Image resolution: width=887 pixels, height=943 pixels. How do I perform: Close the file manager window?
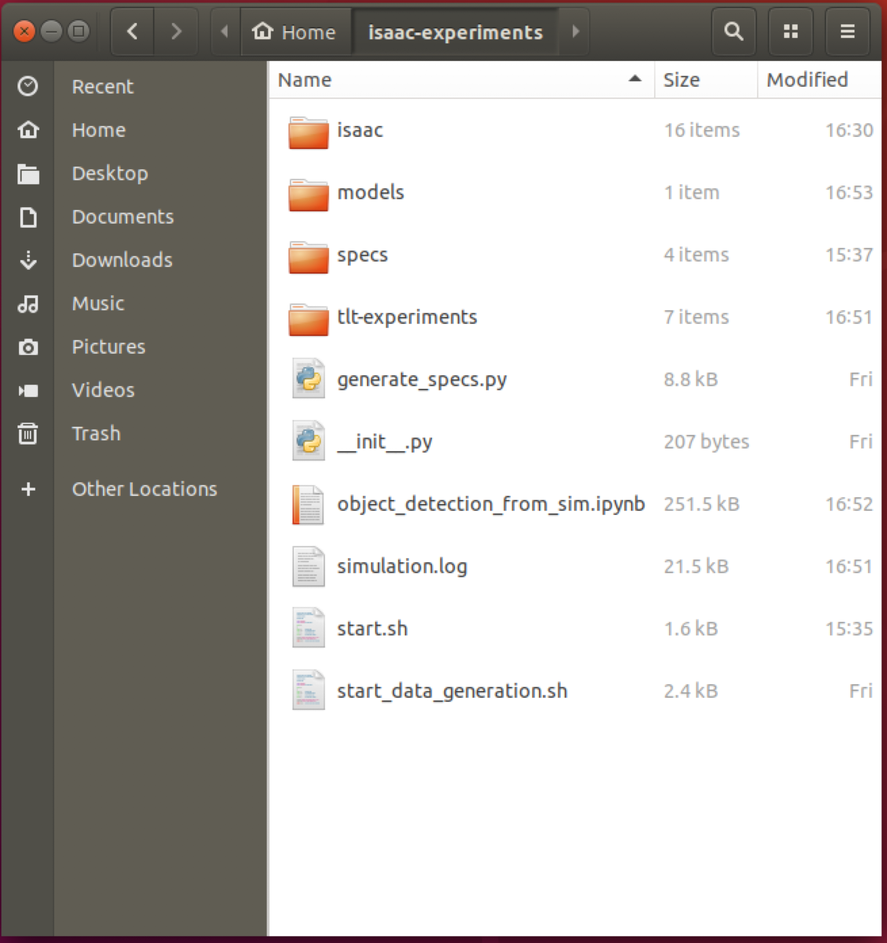24,31
